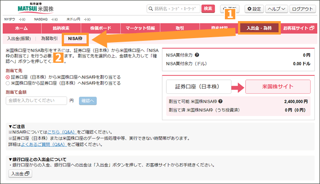This screenshot has height=184, width=320.
Task: Click the ログアウト button
Action: click(303, 9)
